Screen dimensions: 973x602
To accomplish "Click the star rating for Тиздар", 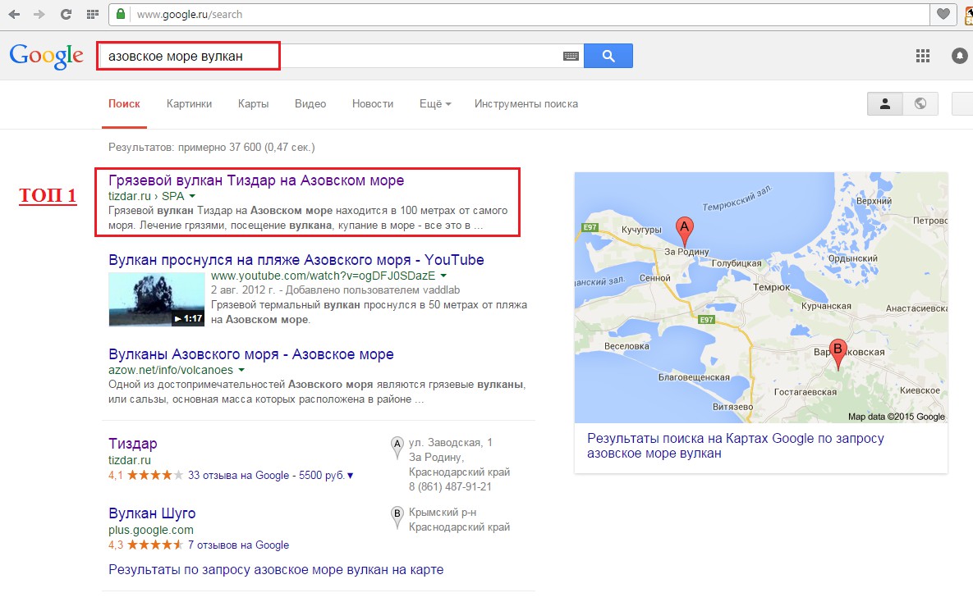I will pos(154,476).
